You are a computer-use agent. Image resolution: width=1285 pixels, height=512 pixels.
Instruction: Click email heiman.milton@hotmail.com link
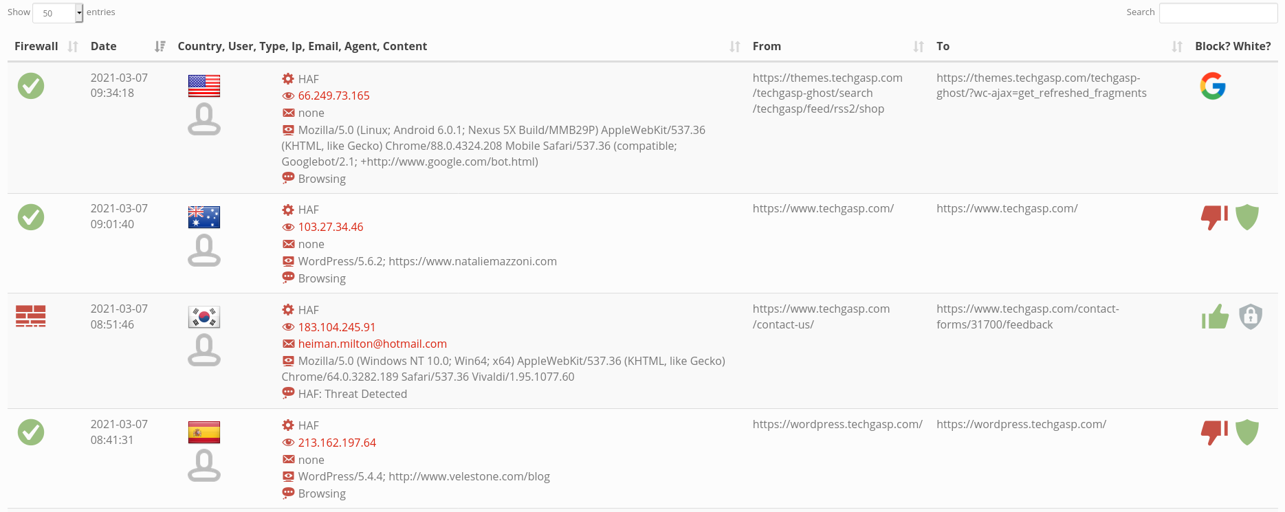click(372, 344)
